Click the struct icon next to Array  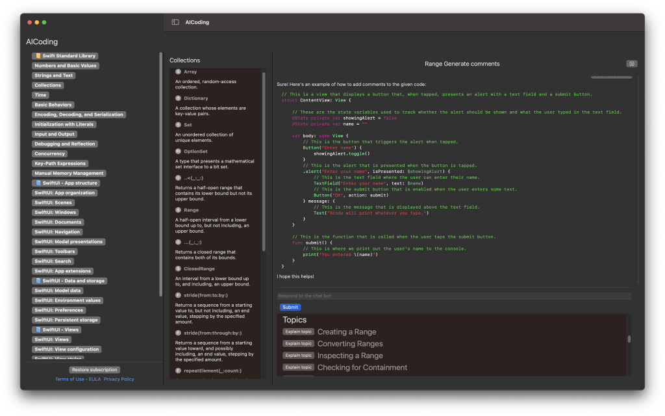[x=178, y=71]
